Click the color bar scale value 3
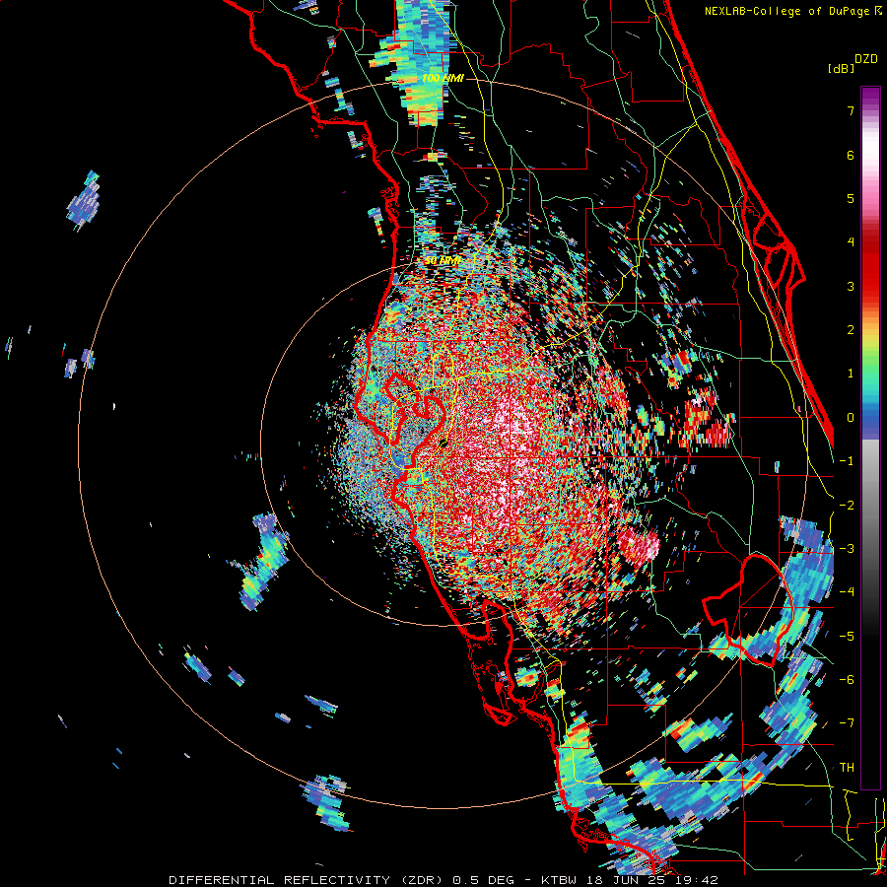The width and height of the screenshot is (887, 887). point(851,286)
